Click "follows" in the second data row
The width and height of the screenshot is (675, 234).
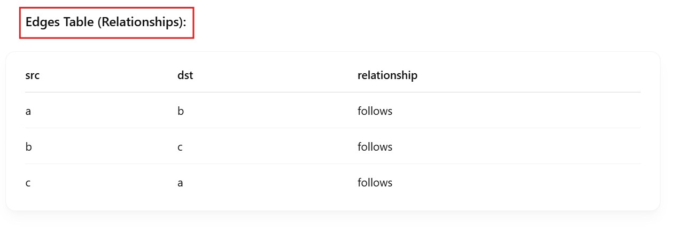(x=375, y=147)
